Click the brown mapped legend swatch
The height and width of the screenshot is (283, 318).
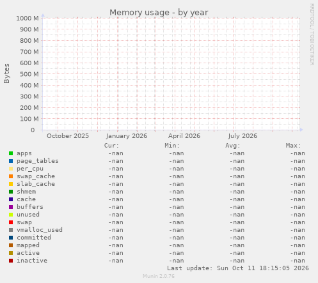(11, 245)
